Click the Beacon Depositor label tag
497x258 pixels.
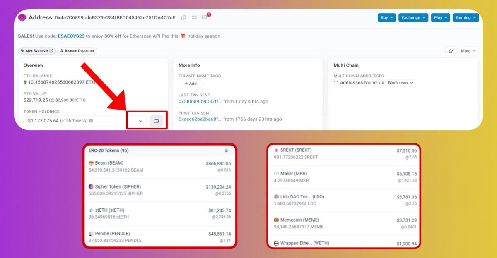(77, 51)
